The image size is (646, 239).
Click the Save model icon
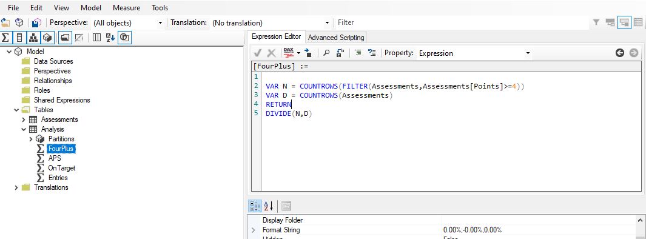[x=36, y=22]
